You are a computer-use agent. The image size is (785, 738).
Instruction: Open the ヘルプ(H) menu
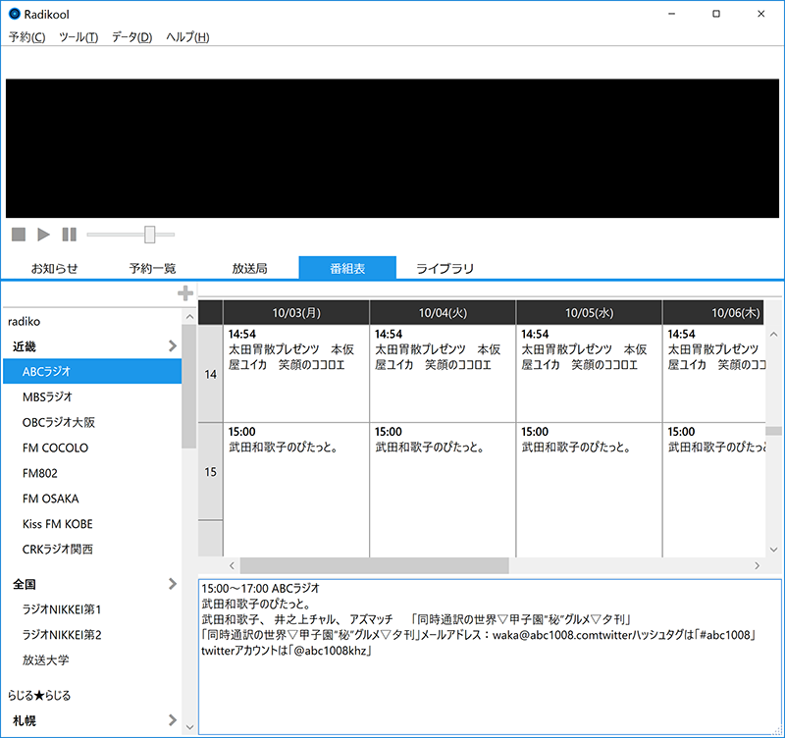click(x=187, y=37)
